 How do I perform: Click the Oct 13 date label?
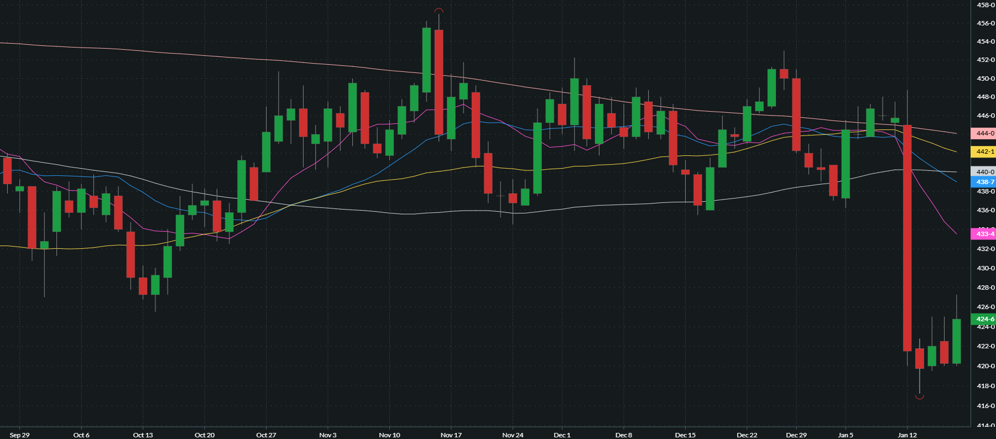coord(143,435)
